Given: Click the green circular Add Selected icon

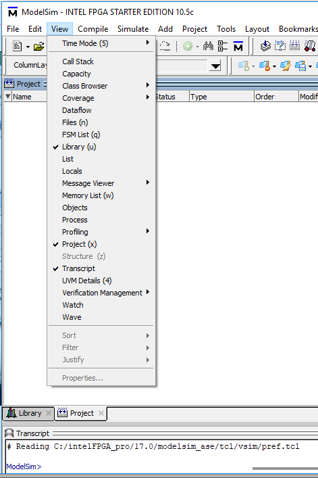Looking at the screenshot, I should pyautogui.click(x=188, y=47).
